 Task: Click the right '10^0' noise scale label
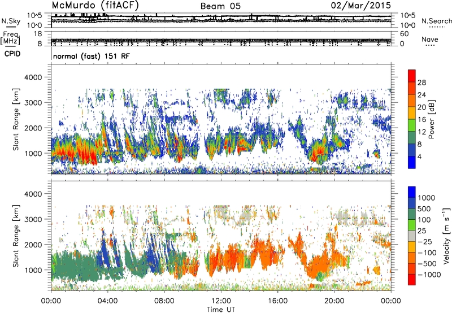(407, 25)
